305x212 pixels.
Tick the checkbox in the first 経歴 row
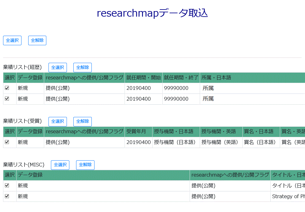(x=7, y=88)
